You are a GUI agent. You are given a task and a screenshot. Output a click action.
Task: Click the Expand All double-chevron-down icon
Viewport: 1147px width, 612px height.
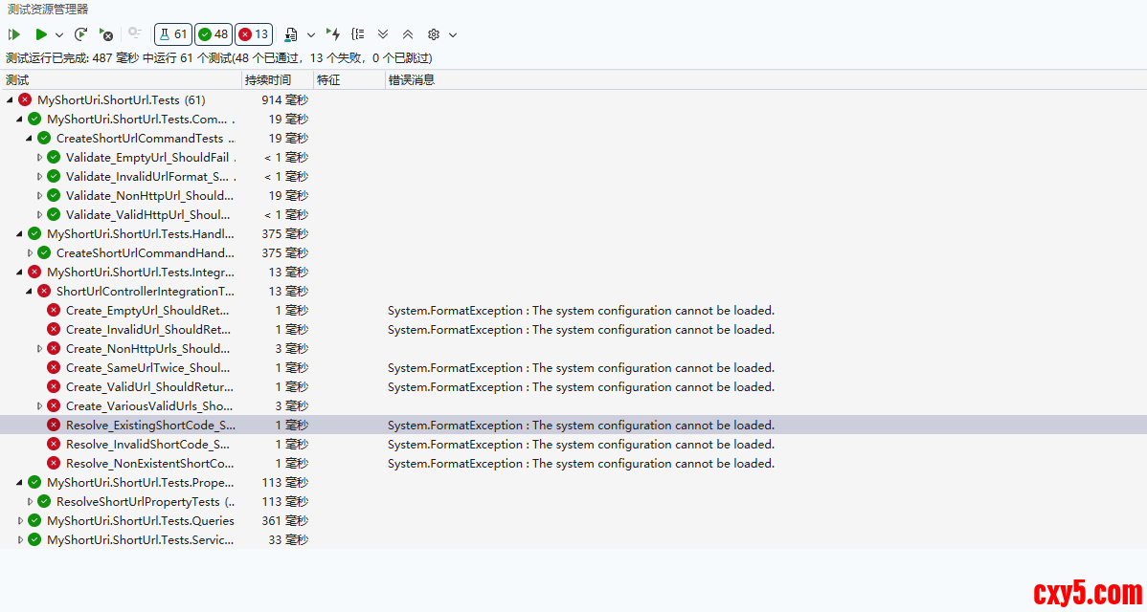(383, 34)
